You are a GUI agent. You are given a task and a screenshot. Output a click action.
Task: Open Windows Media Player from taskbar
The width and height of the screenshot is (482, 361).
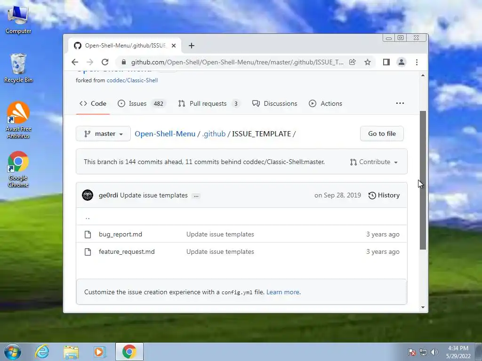tap(100, 352)
